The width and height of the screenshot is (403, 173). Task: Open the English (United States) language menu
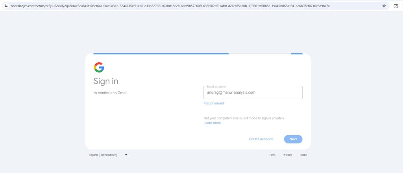point(103,155)
